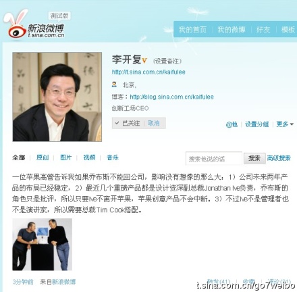This screenshot has width=297, height=292.
Task: Open 好友 in the top navigation
Action: [263, 30]
